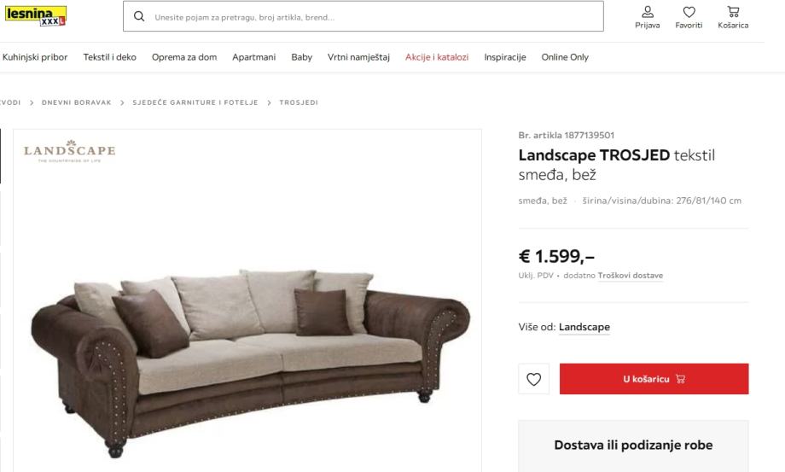Click the Trosjedi breadcrumb link
The image size is (785, 472).
[x=299, y=102]
